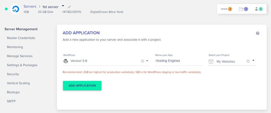Expand the 1st server dropdown arrow

63,6
